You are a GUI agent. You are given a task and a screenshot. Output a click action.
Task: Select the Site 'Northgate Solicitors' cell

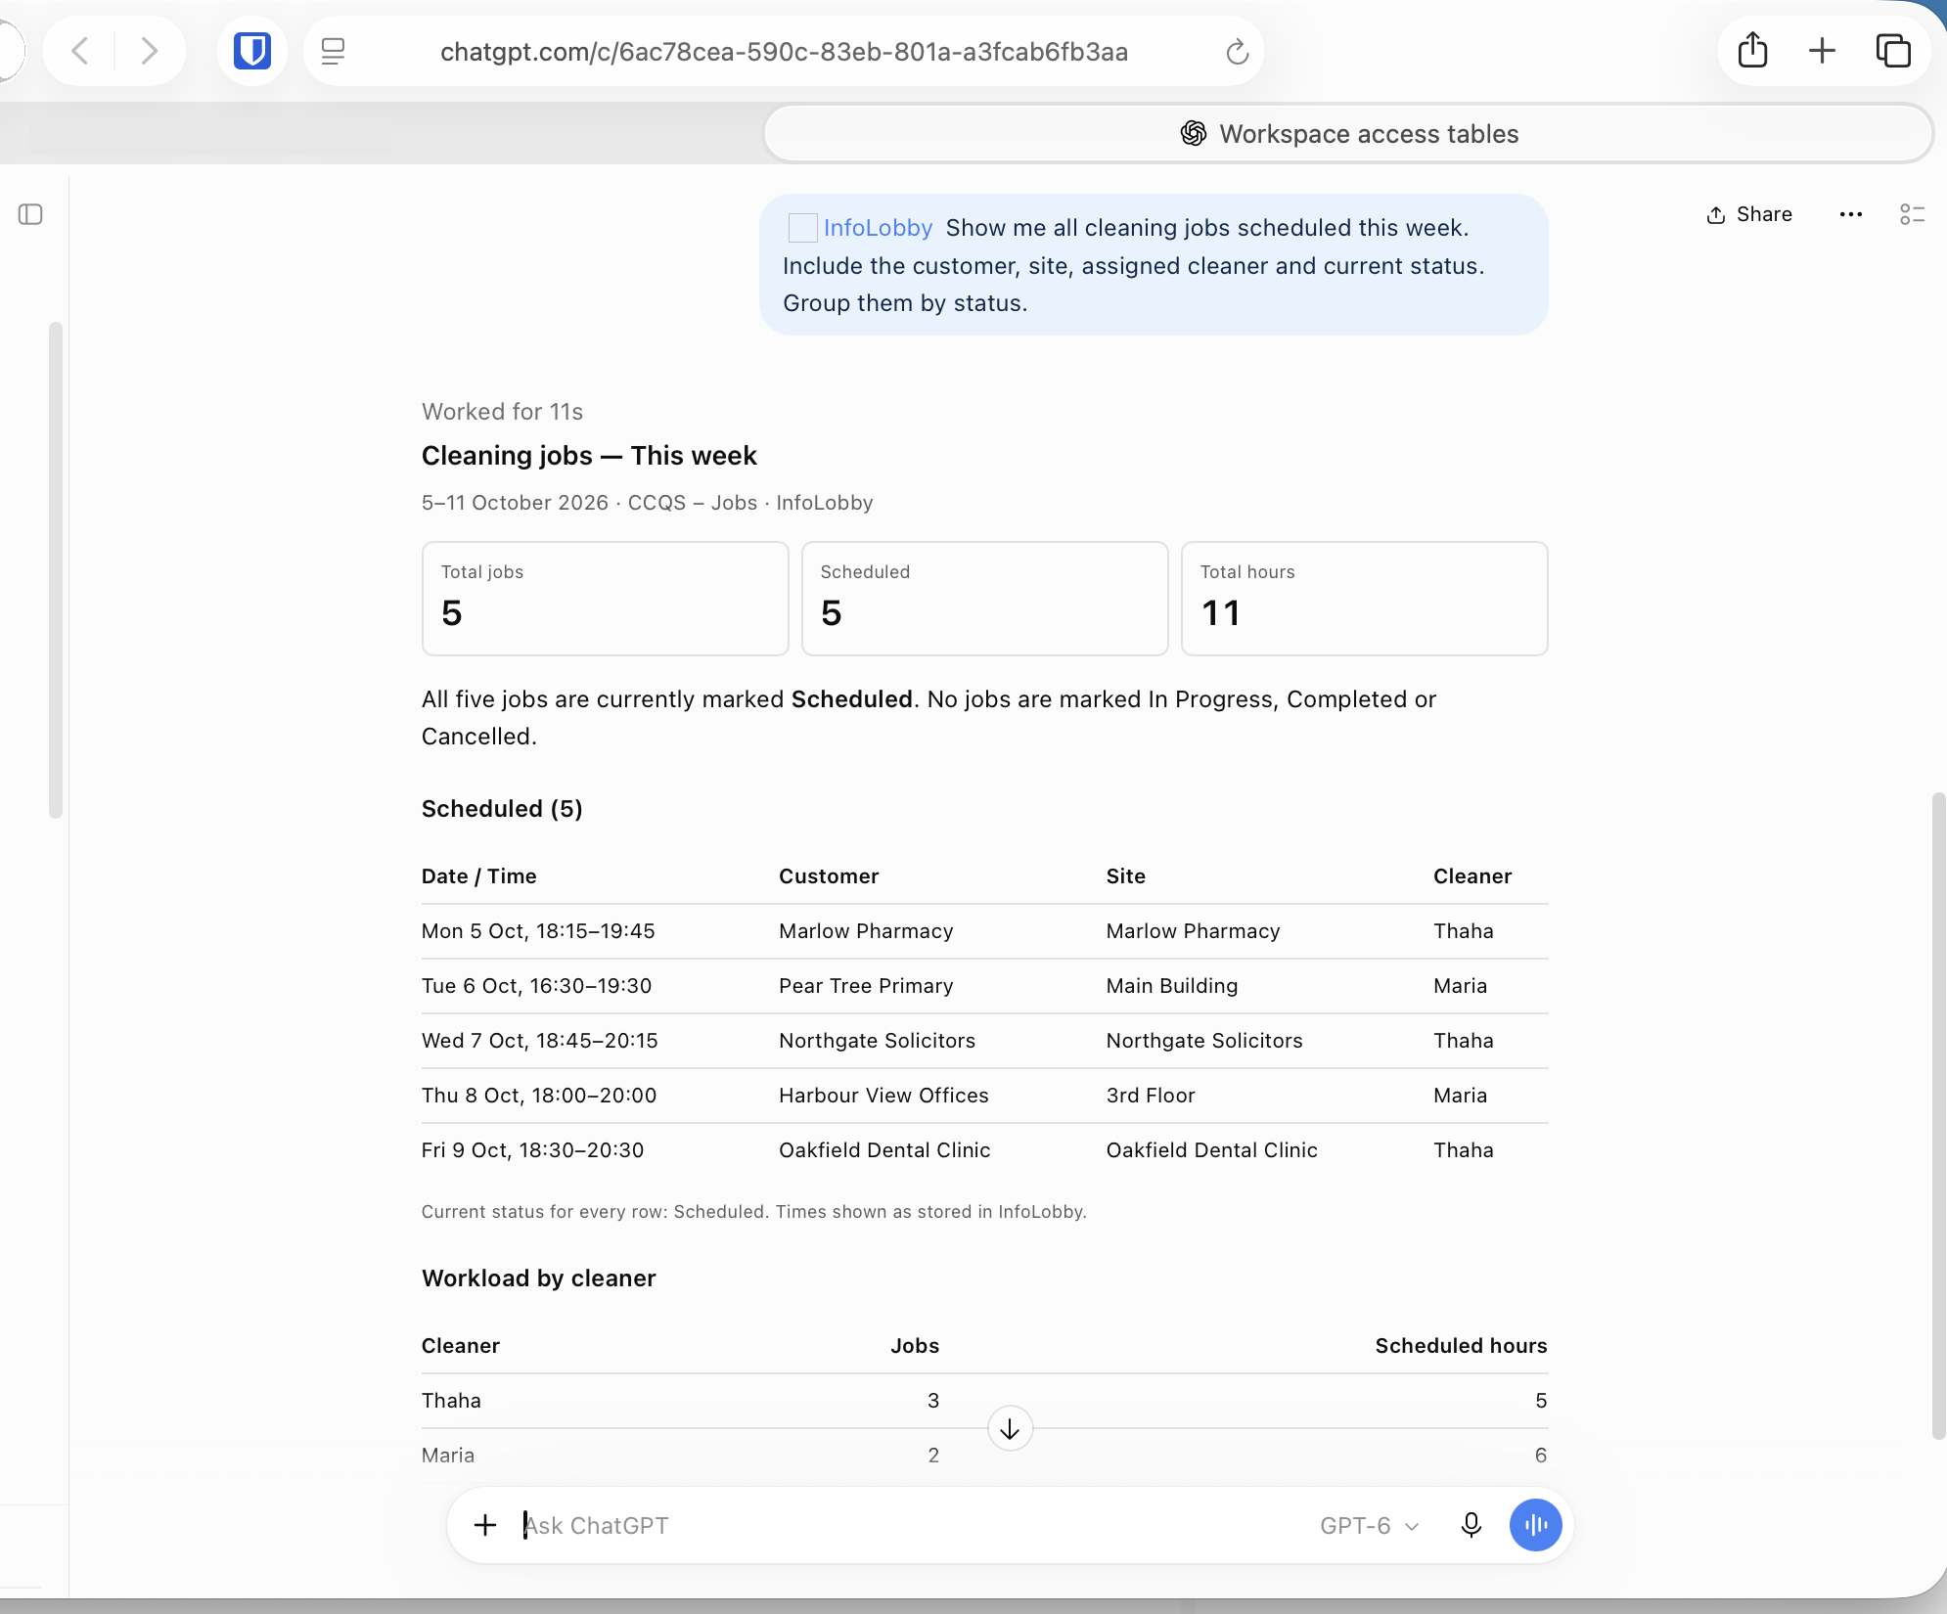[1204, 1041]
